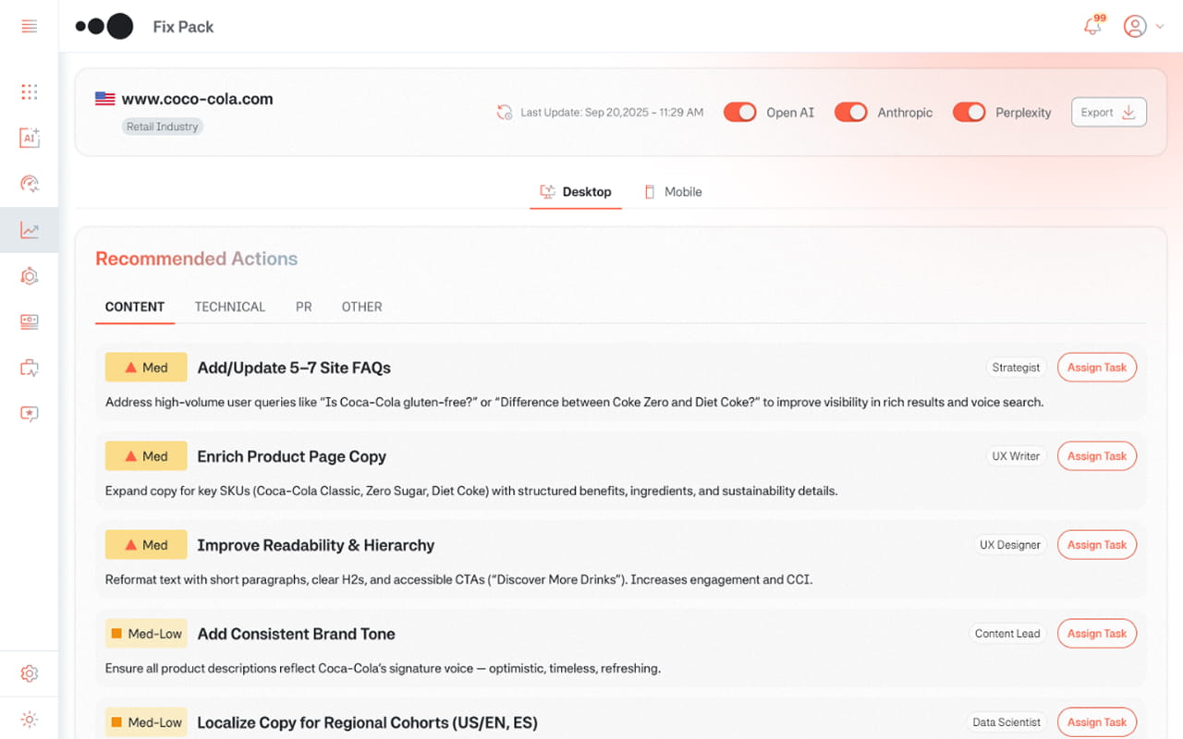The width and height of the screenshot is (1183, 739).
Task: Select the PR tab
Action: click(x=304, y=307)
